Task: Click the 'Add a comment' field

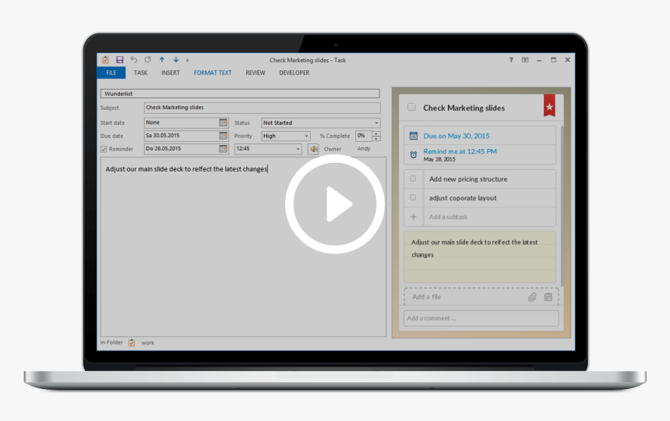Action: [x=481, y=318]
